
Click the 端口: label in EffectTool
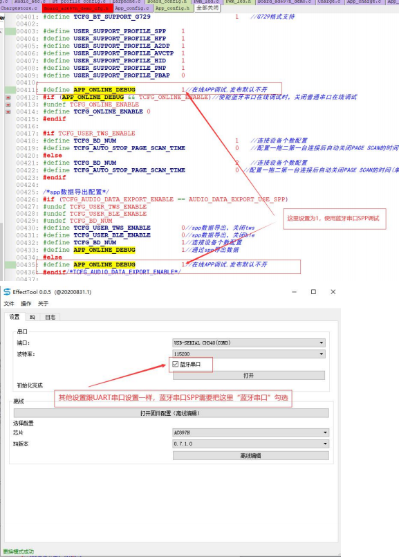(x=24, y=343)
